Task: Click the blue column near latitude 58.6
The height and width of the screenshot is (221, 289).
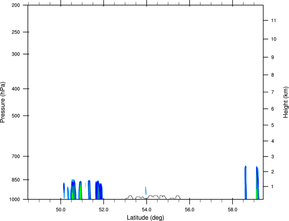Action: click(246, 183)
